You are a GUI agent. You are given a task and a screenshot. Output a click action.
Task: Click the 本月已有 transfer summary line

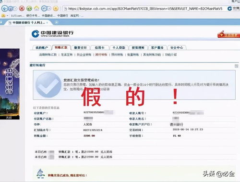tap(73, 157)
